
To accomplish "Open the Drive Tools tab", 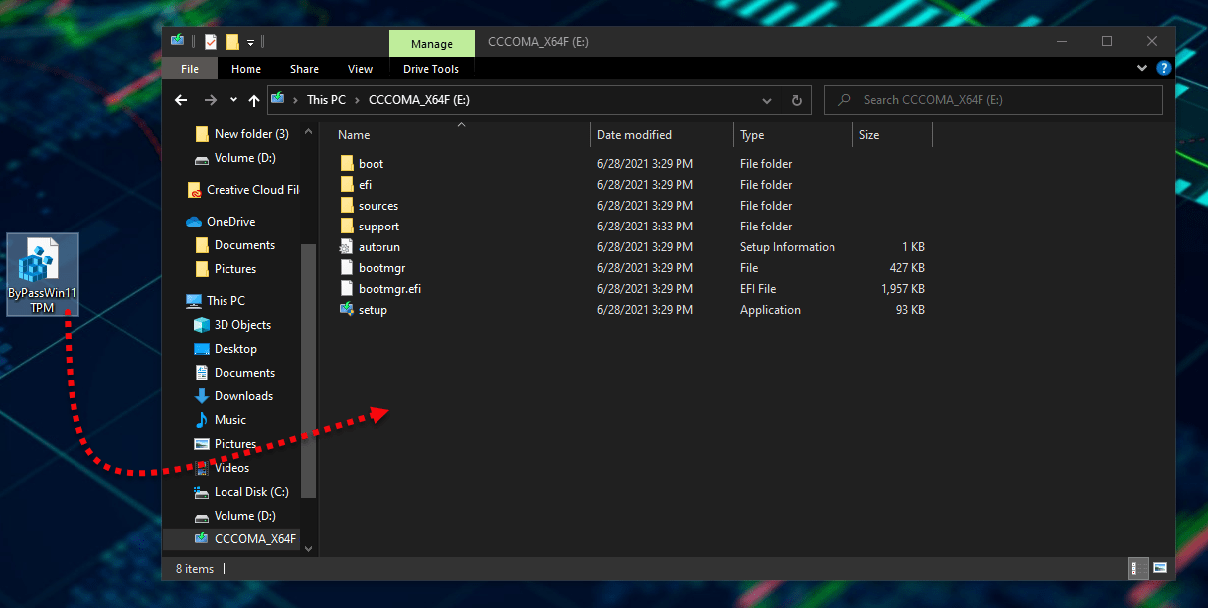I will 431,69.
